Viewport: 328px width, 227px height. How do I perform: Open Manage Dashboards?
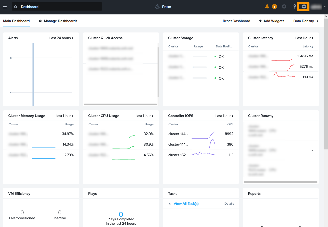60,21
